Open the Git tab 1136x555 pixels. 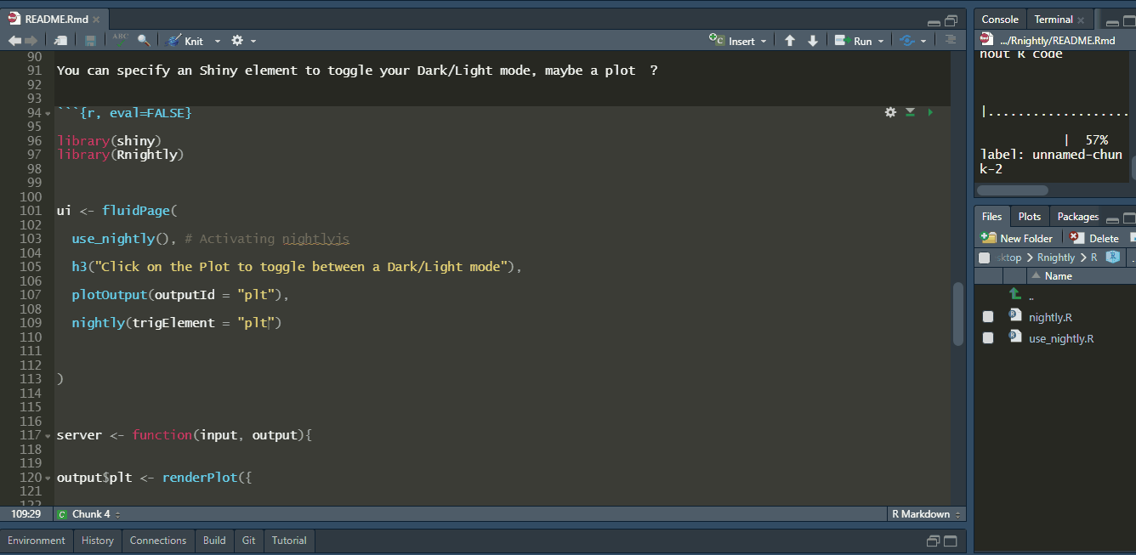coord(248,541)
